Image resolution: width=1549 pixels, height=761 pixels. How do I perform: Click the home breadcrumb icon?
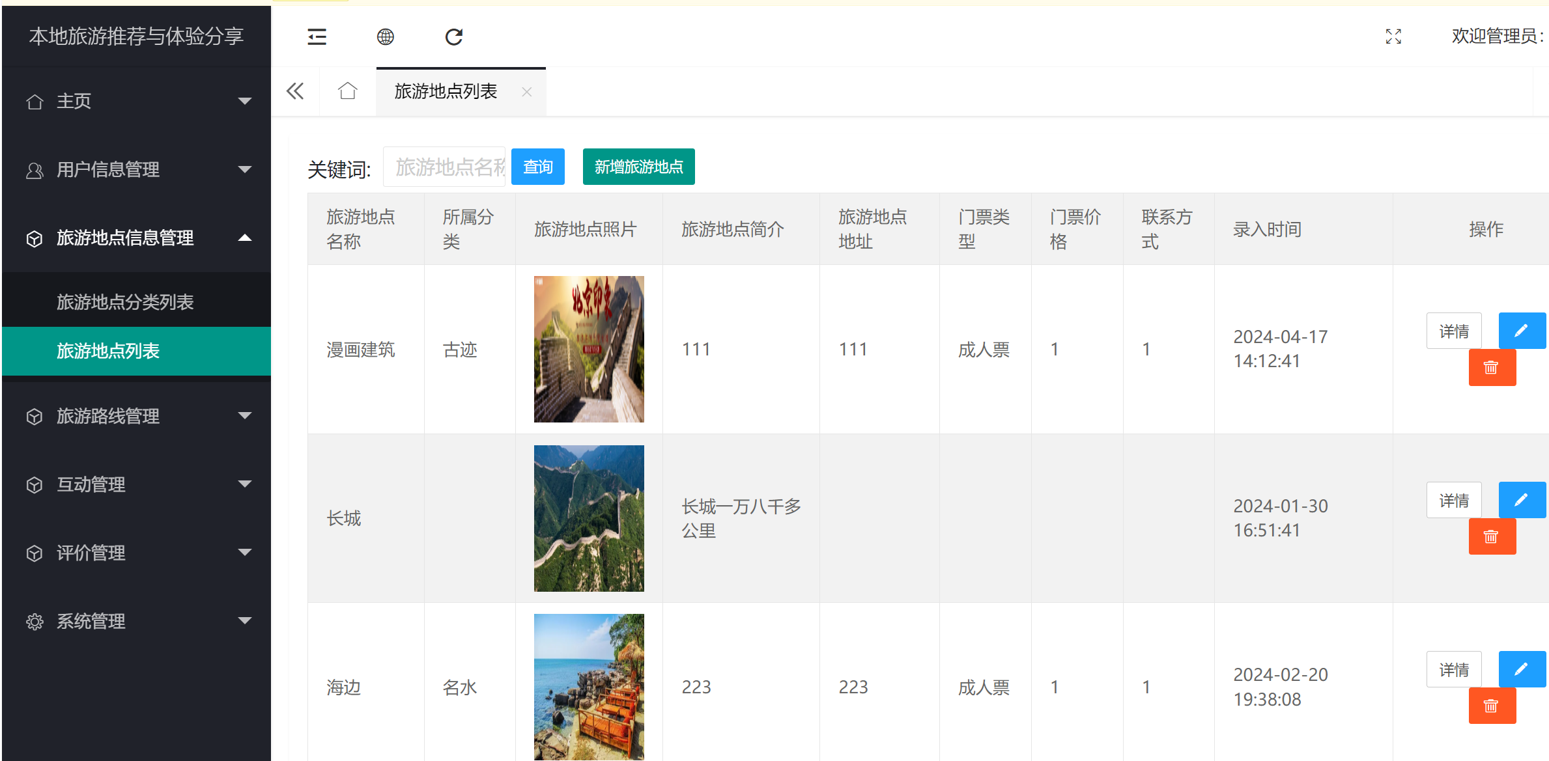(348, 91)
